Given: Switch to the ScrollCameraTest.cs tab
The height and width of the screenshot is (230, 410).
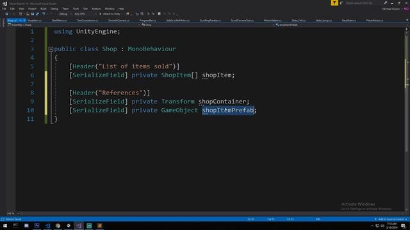Looking at the screenshot, I should pyautogui.click(x=242, y=20).
